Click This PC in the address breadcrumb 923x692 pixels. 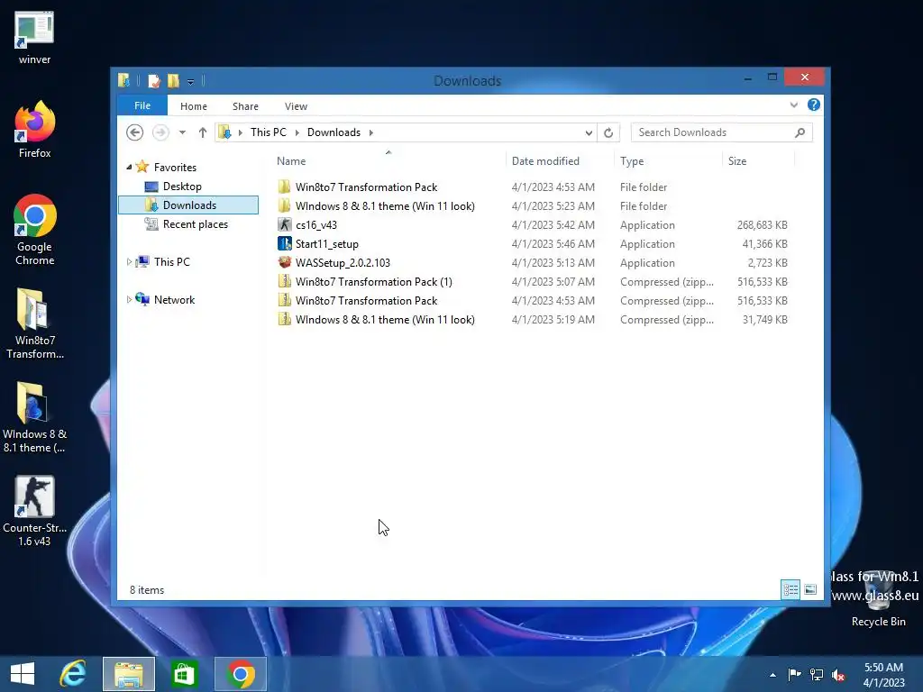269,132
